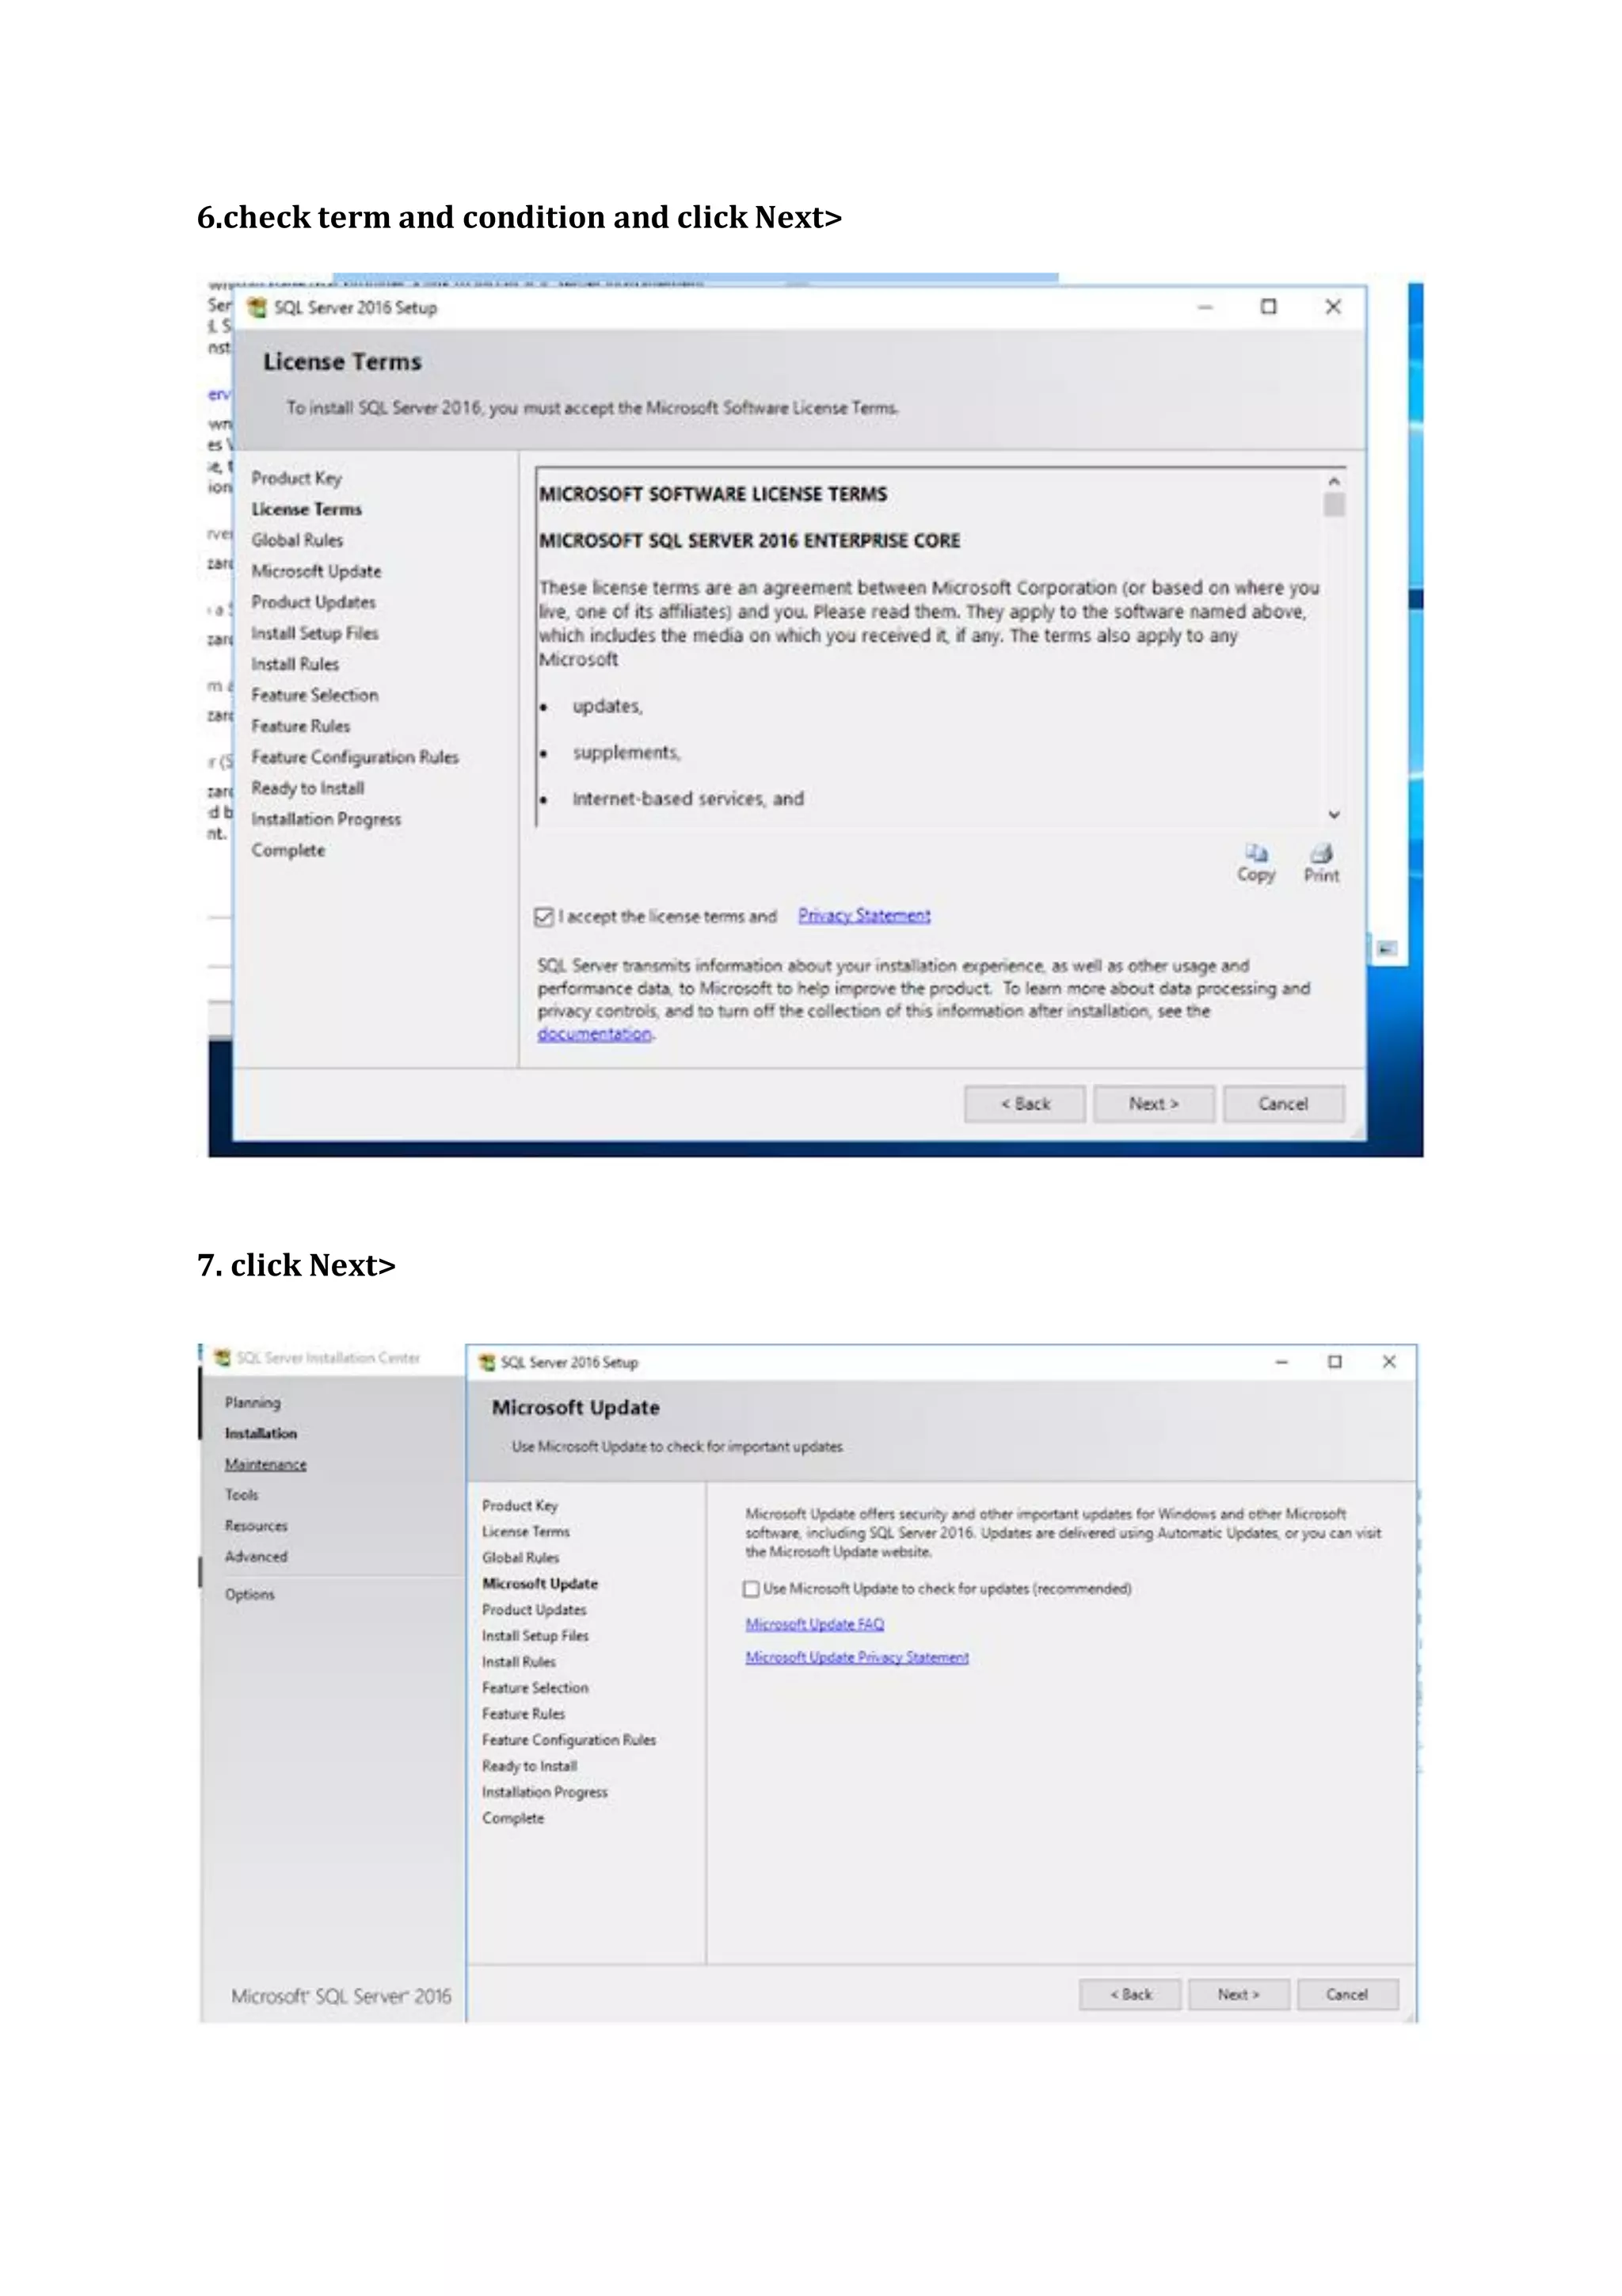Click Install Rules step in License Terms window
This screenshot has height=2296, width=1622.
pos(295,664)
